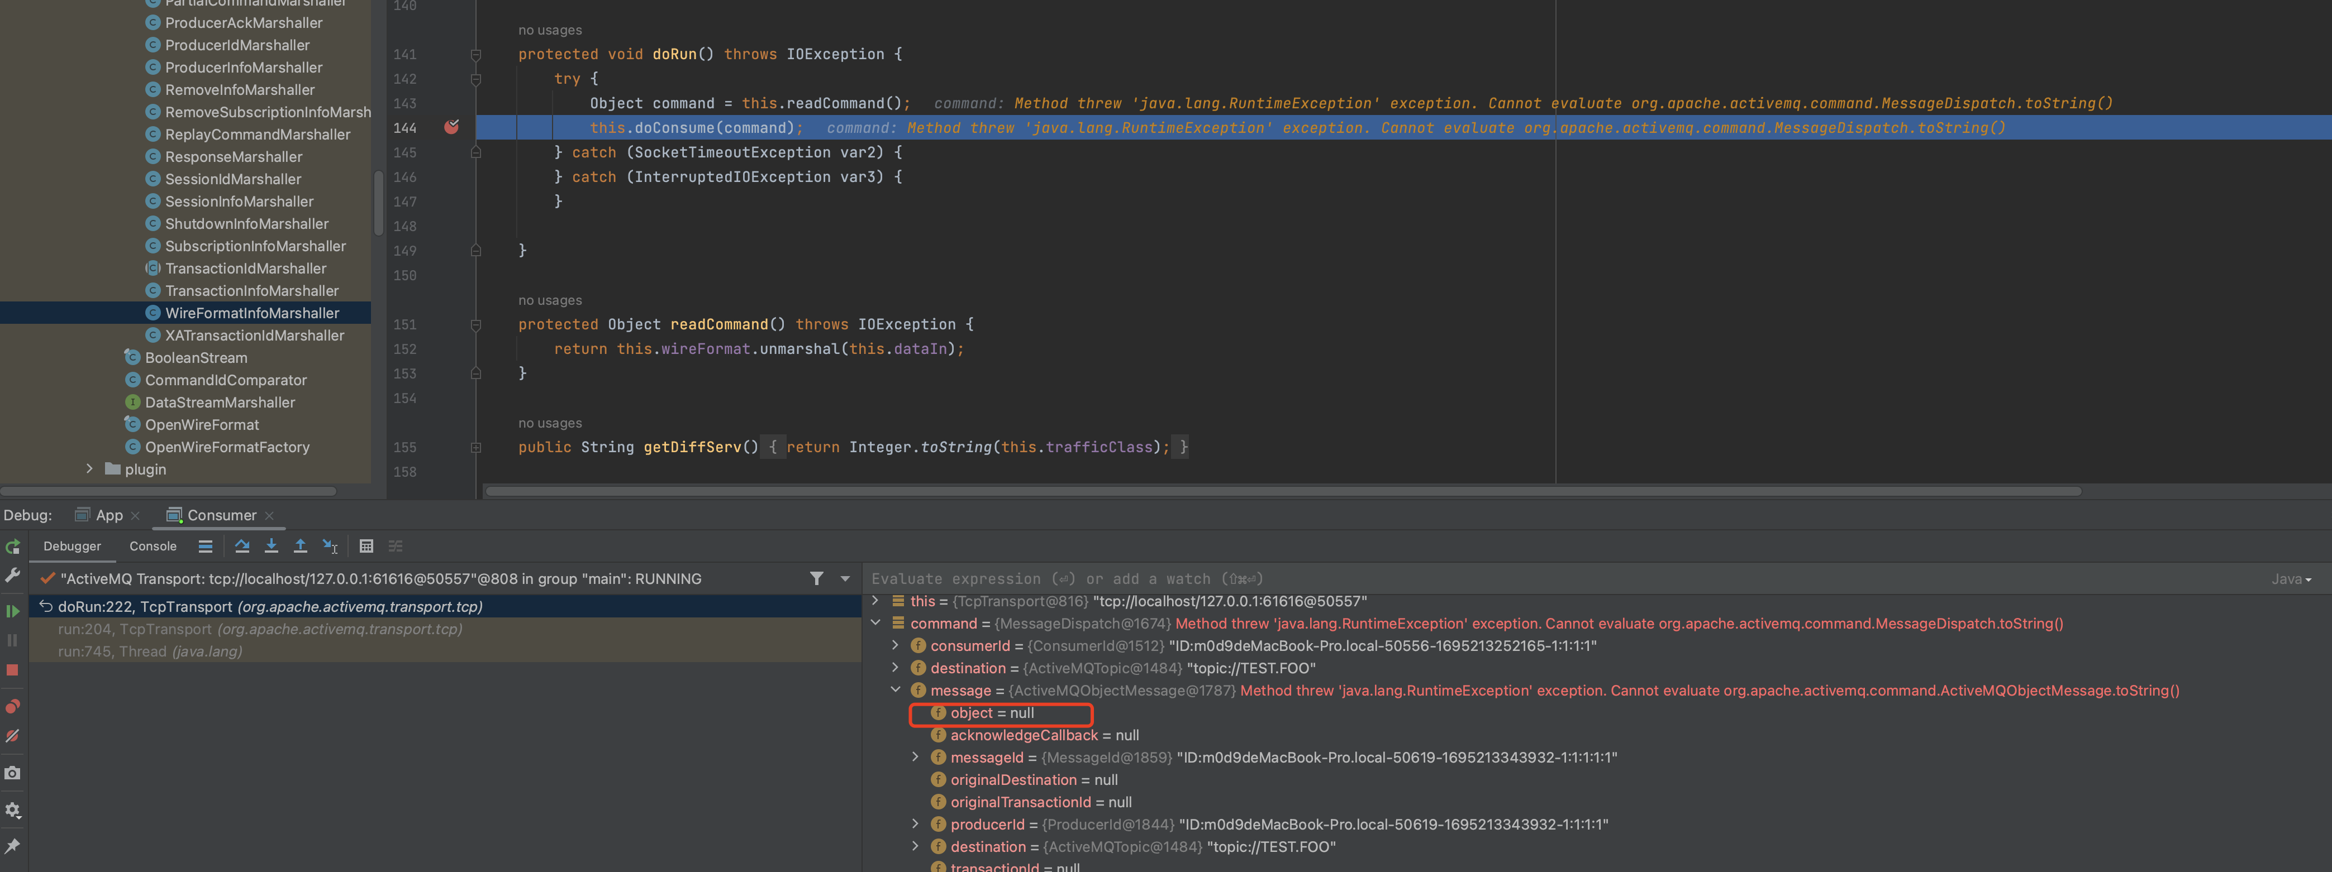The image size is (2332, 872).
Task: Expand the 'this' TcpTransport variable
Action: (875, 601)
